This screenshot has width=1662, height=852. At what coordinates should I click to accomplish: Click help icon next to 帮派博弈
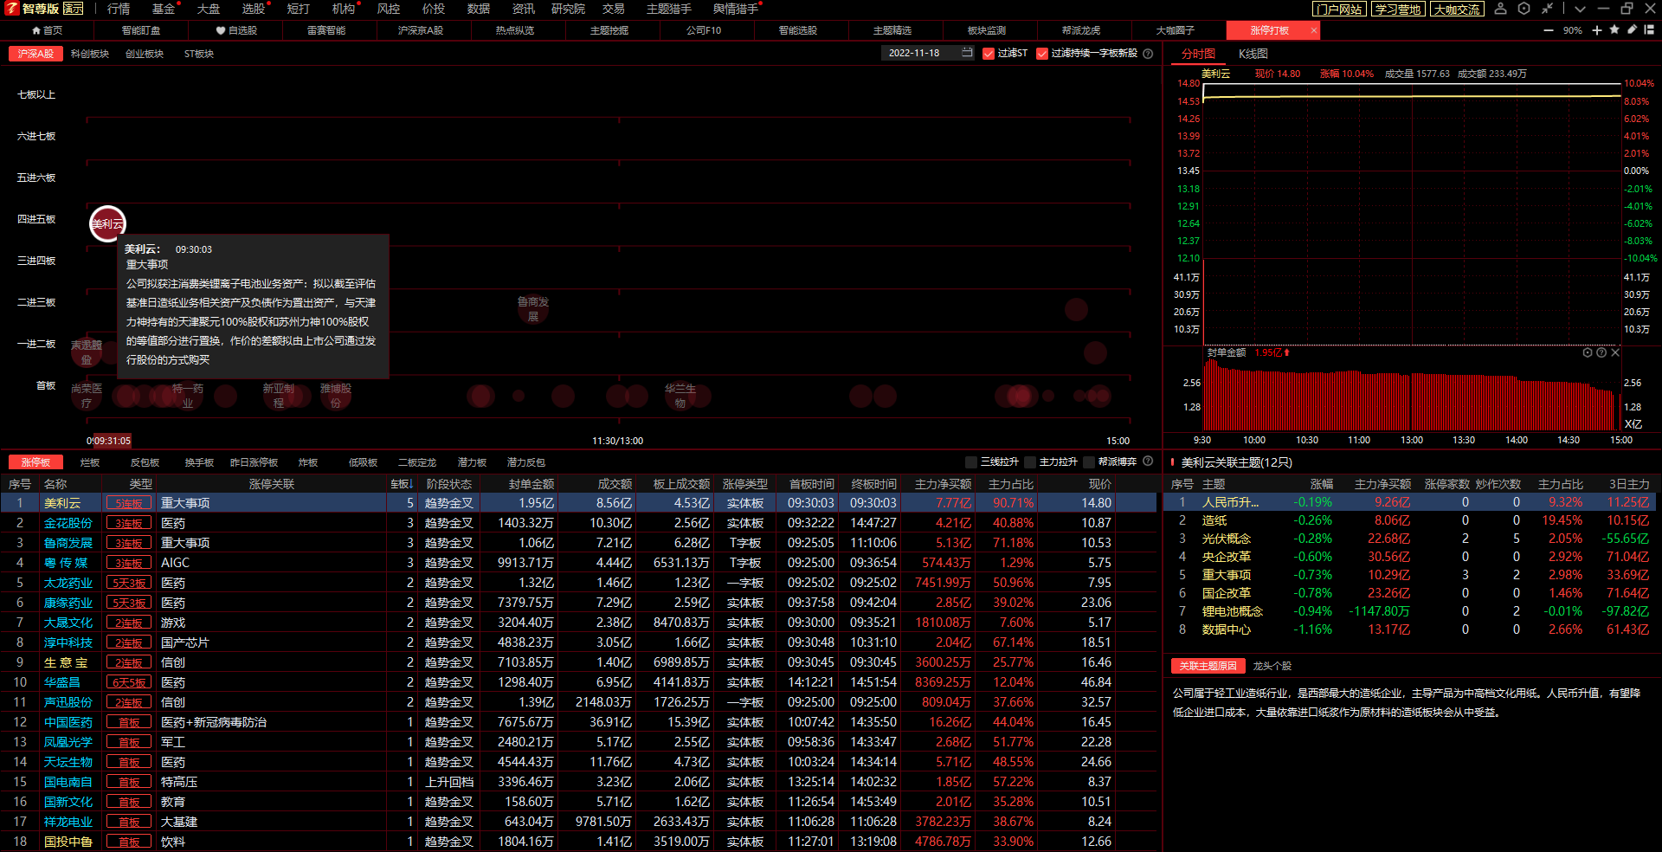1148,461
